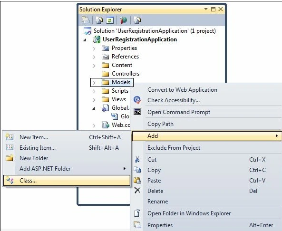Click the Scripts folder icon
Image resolution: width=282 pixels, height=231 pixels.
(106, 91)
